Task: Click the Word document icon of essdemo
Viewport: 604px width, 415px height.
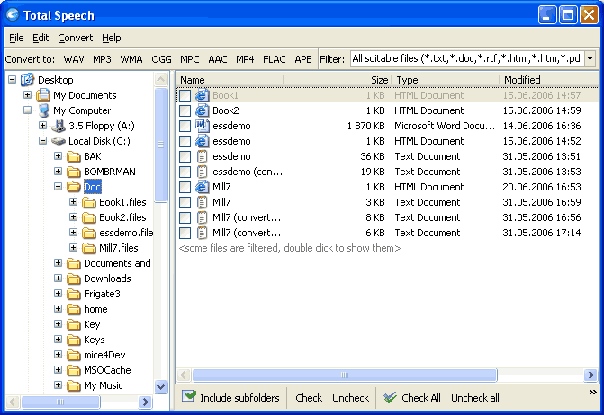Action: point(202,126)
